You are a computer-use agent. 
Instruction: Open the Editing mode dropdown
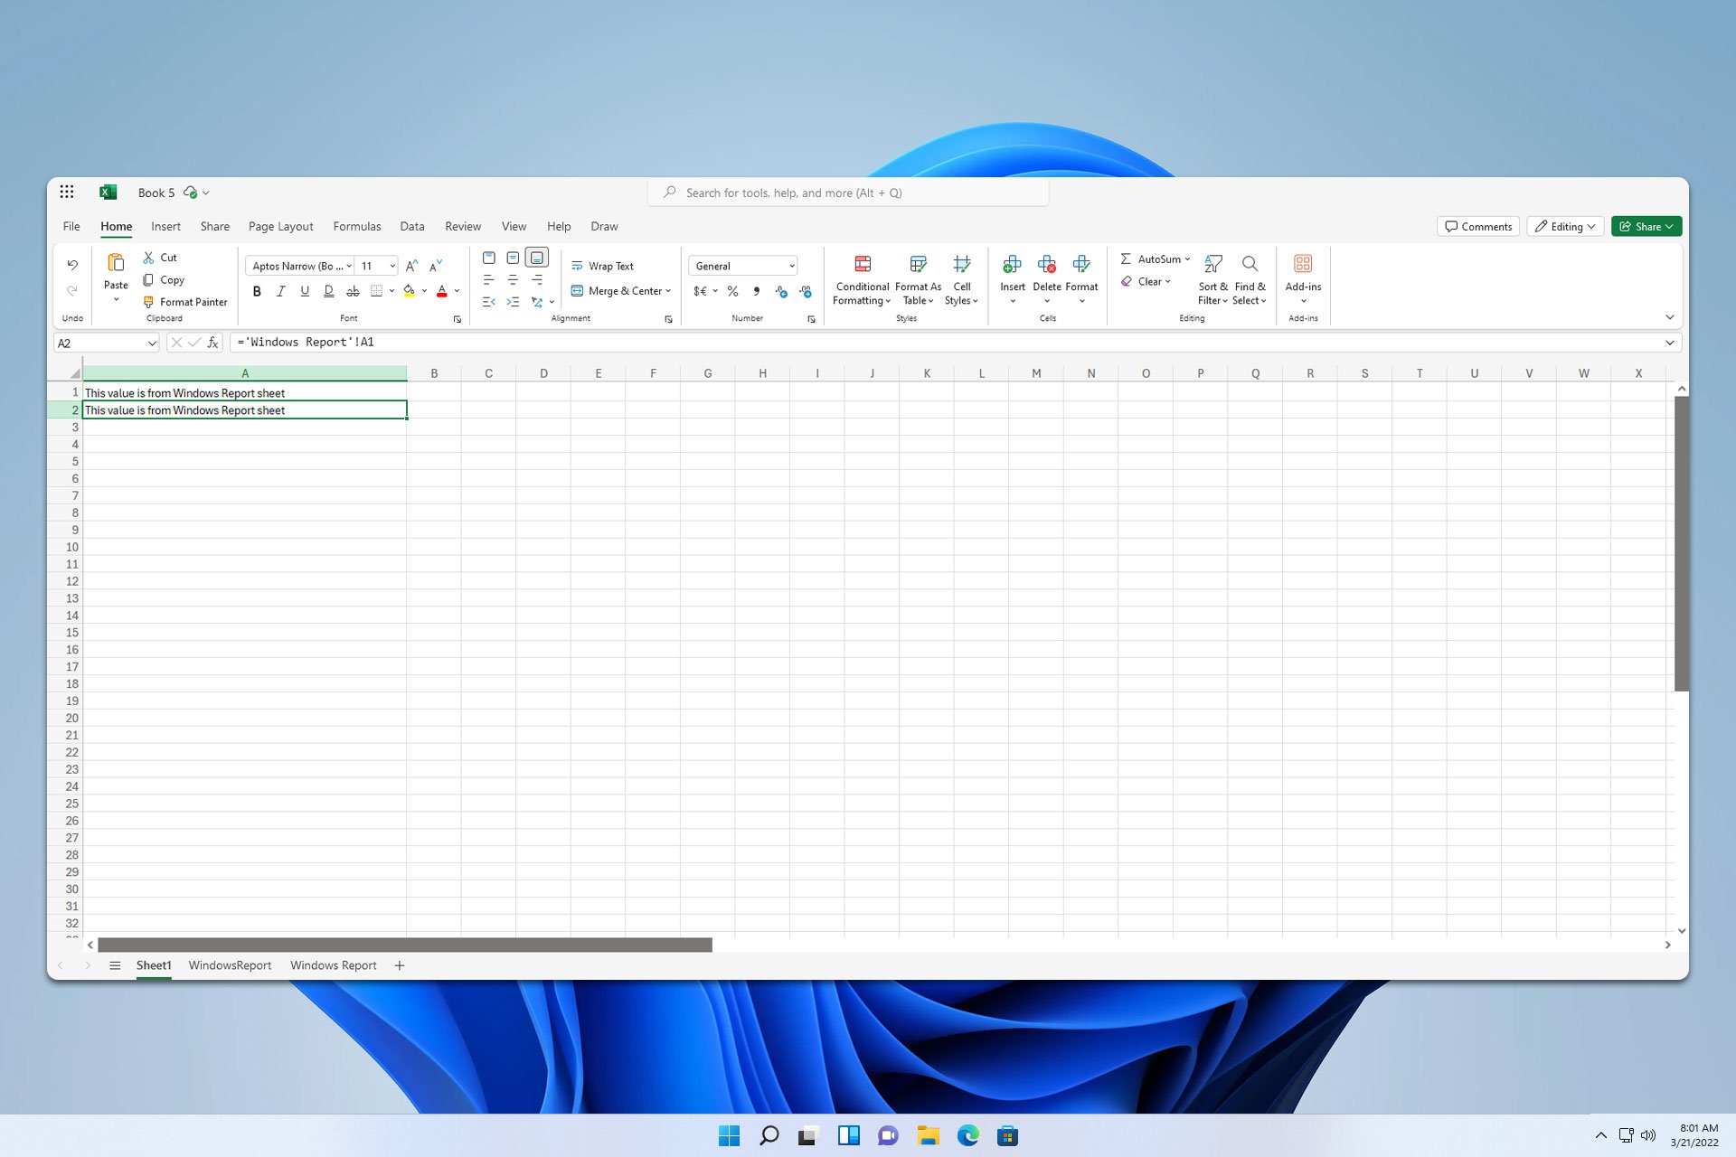point(1565,227)
